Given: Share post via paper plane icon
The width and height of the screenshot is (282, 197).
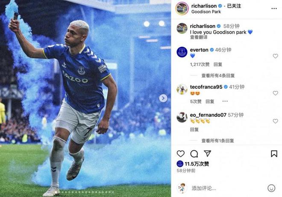Looking at the screenshot, I should click(x=207, y=154).
